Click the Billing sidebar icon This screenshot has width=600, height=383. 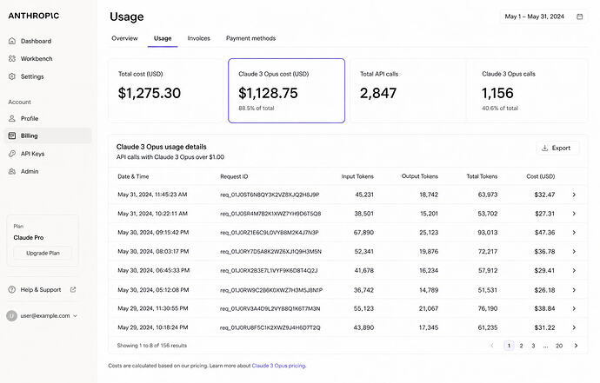[x=12, y=135]
